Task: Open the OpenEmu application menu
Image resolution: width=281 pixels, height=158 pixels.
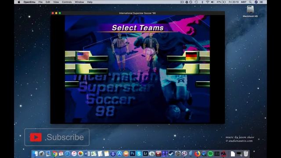Action: [x=29, y=2]
